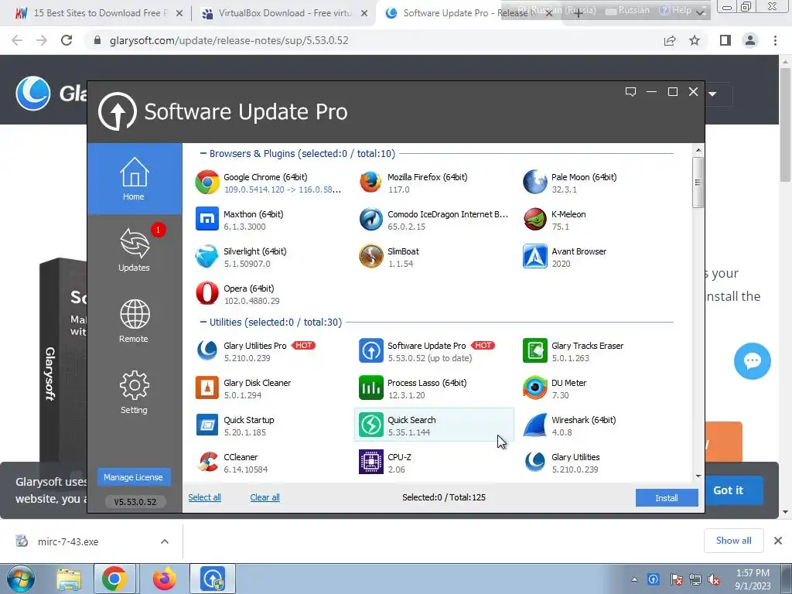Click the app list scroll down arrow
This screenshot has width=792, height=594.
(x=698, y=476)
